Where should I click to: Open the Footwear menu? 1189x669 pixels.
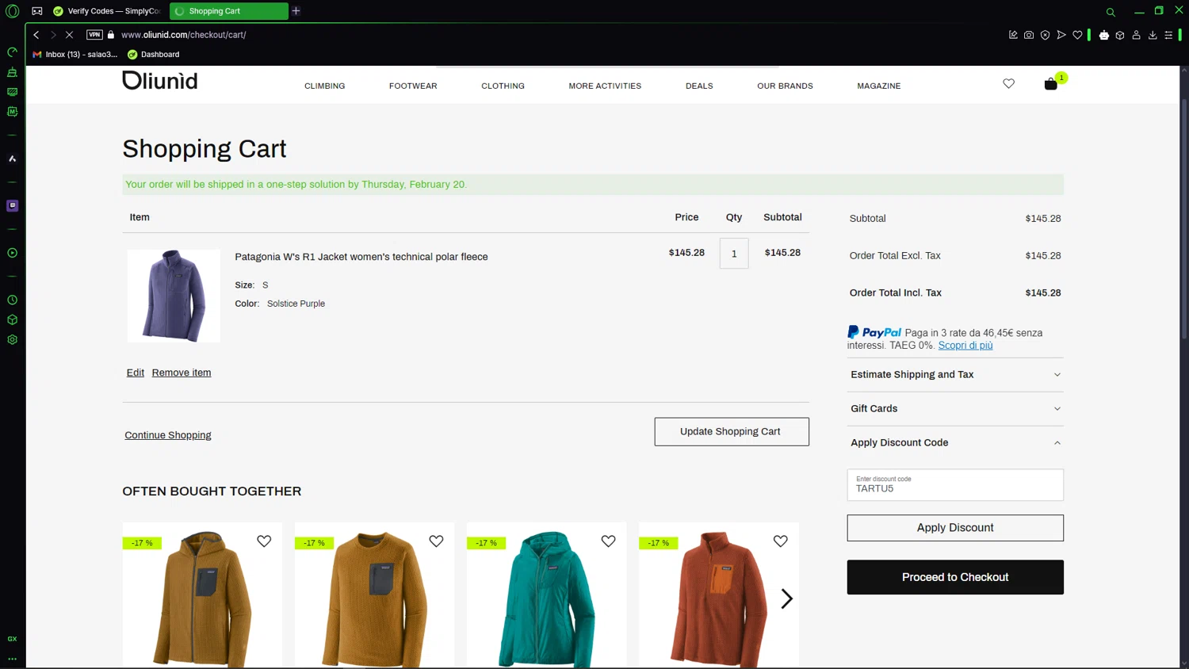tap(413, 86)
